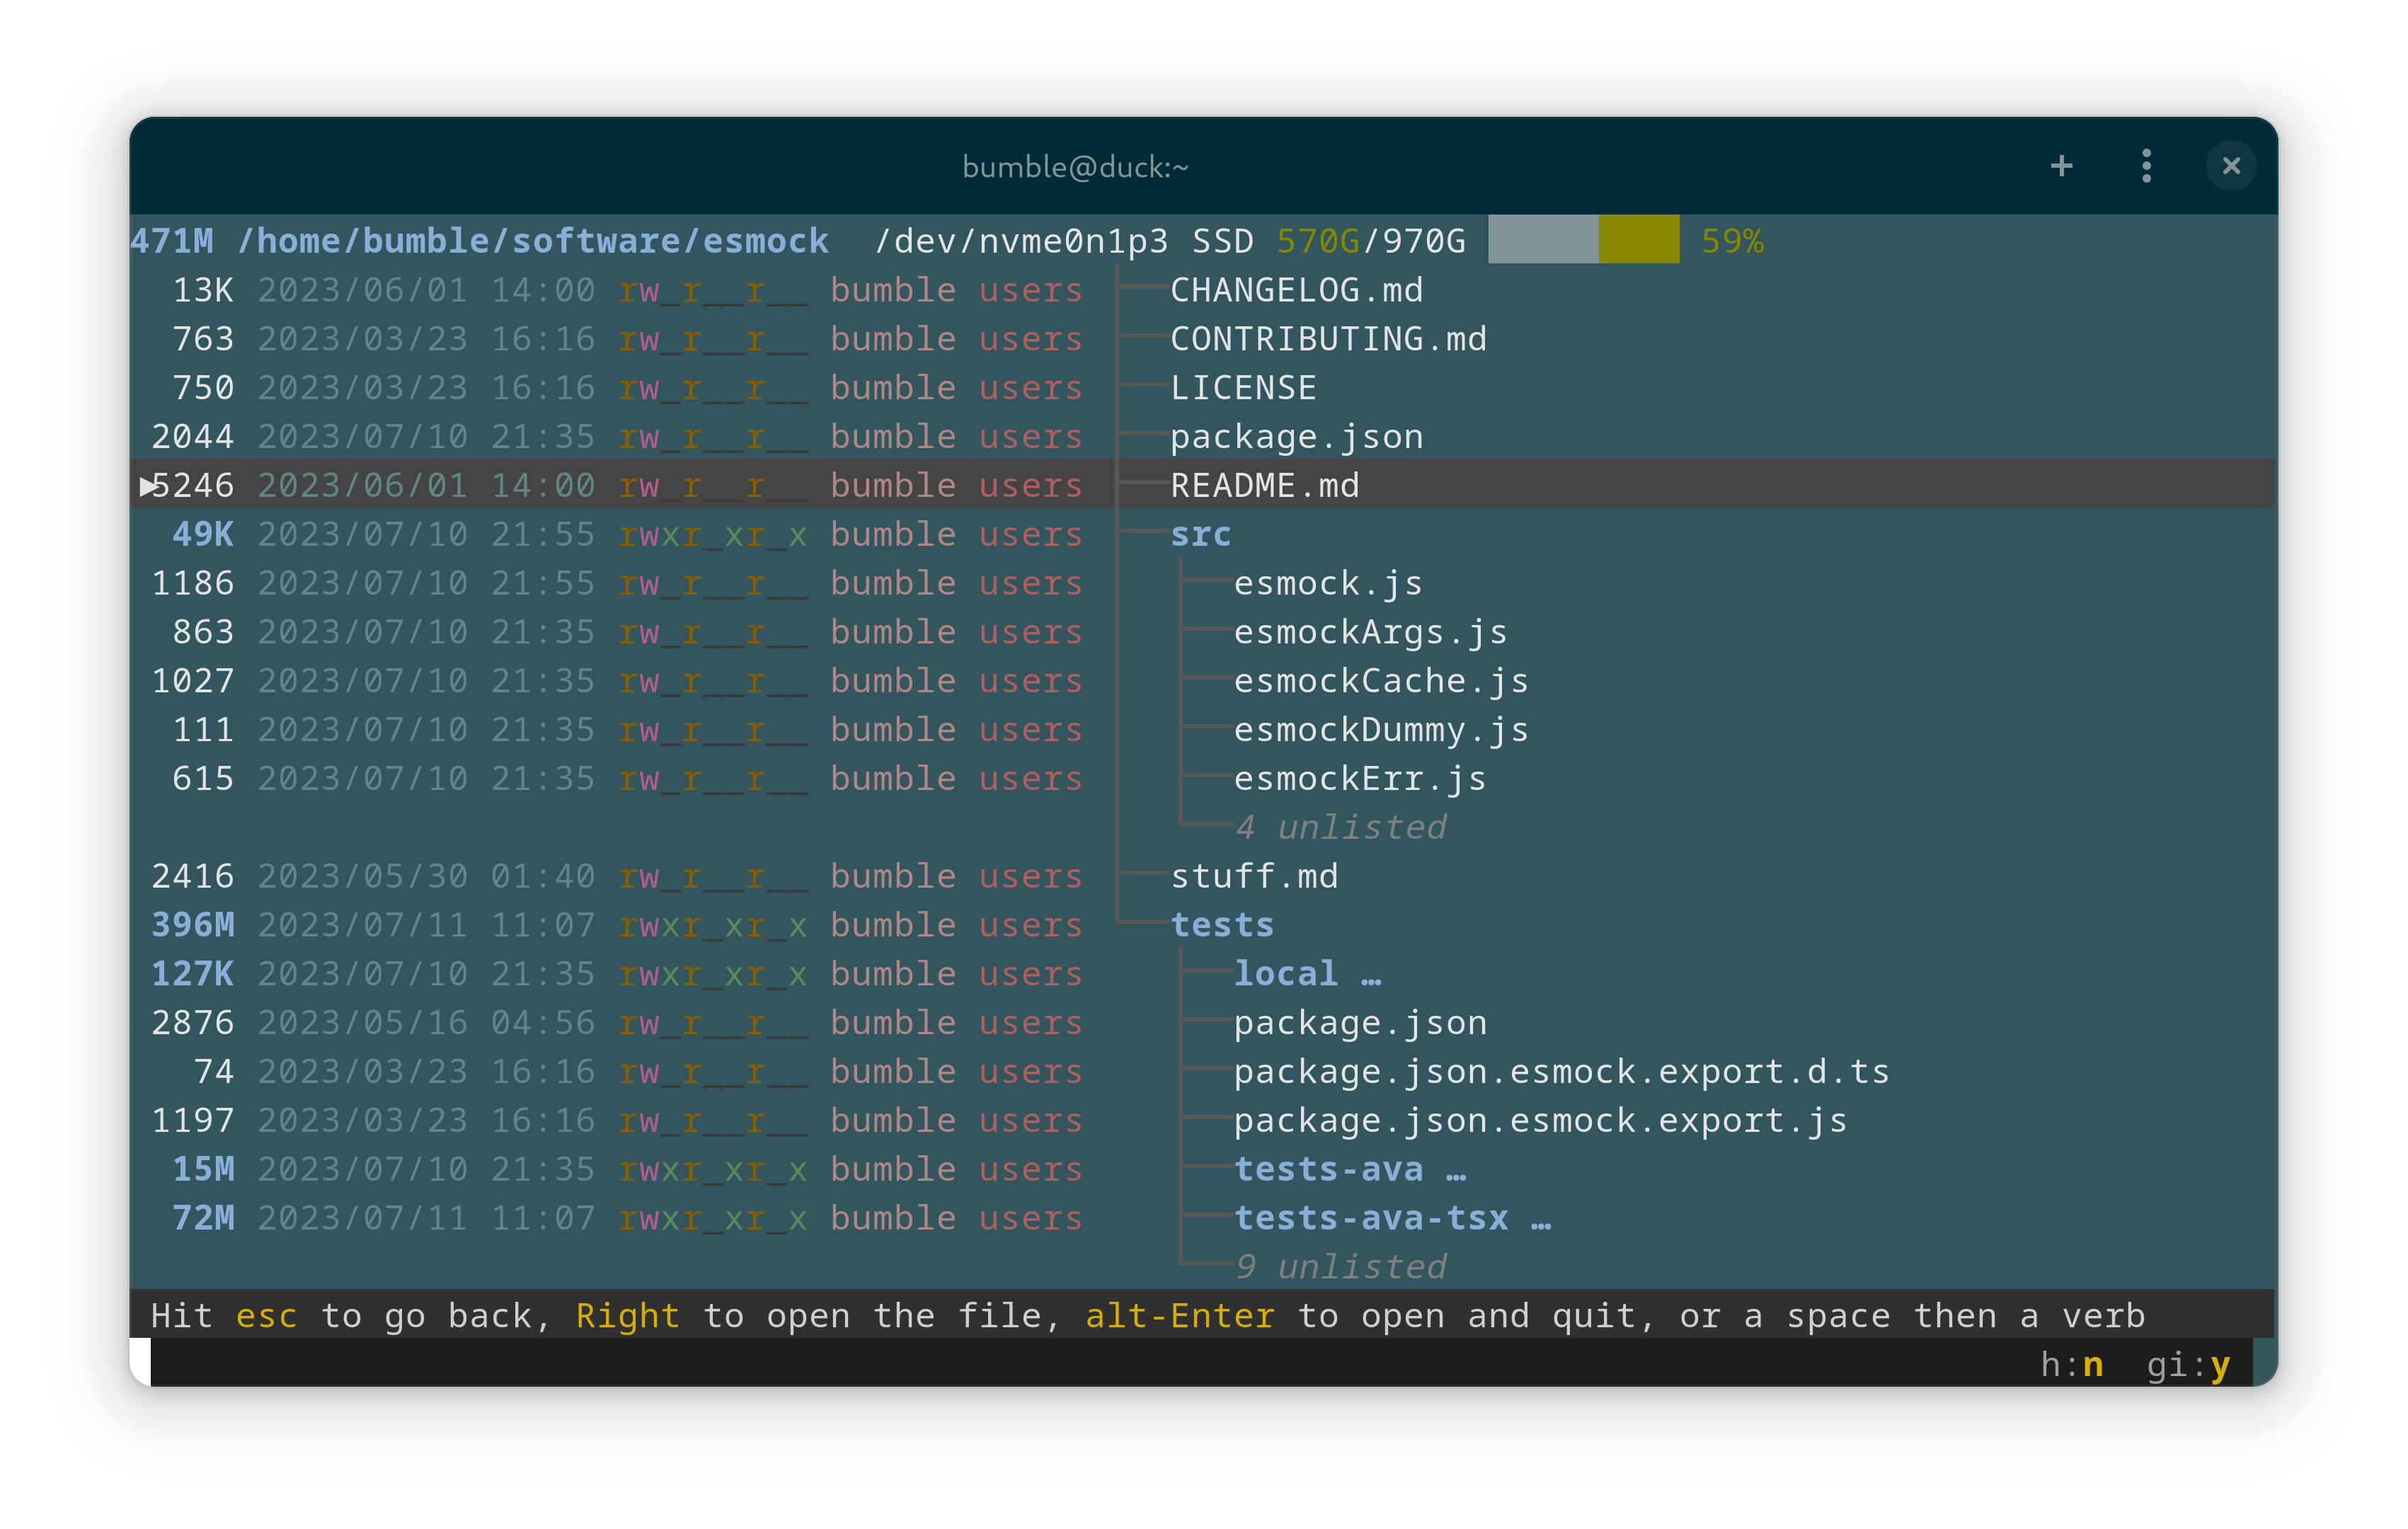Open a new terminal tab with plus icon
The height and width of the screenshot is (1529, 2408).
point(2062,165)
